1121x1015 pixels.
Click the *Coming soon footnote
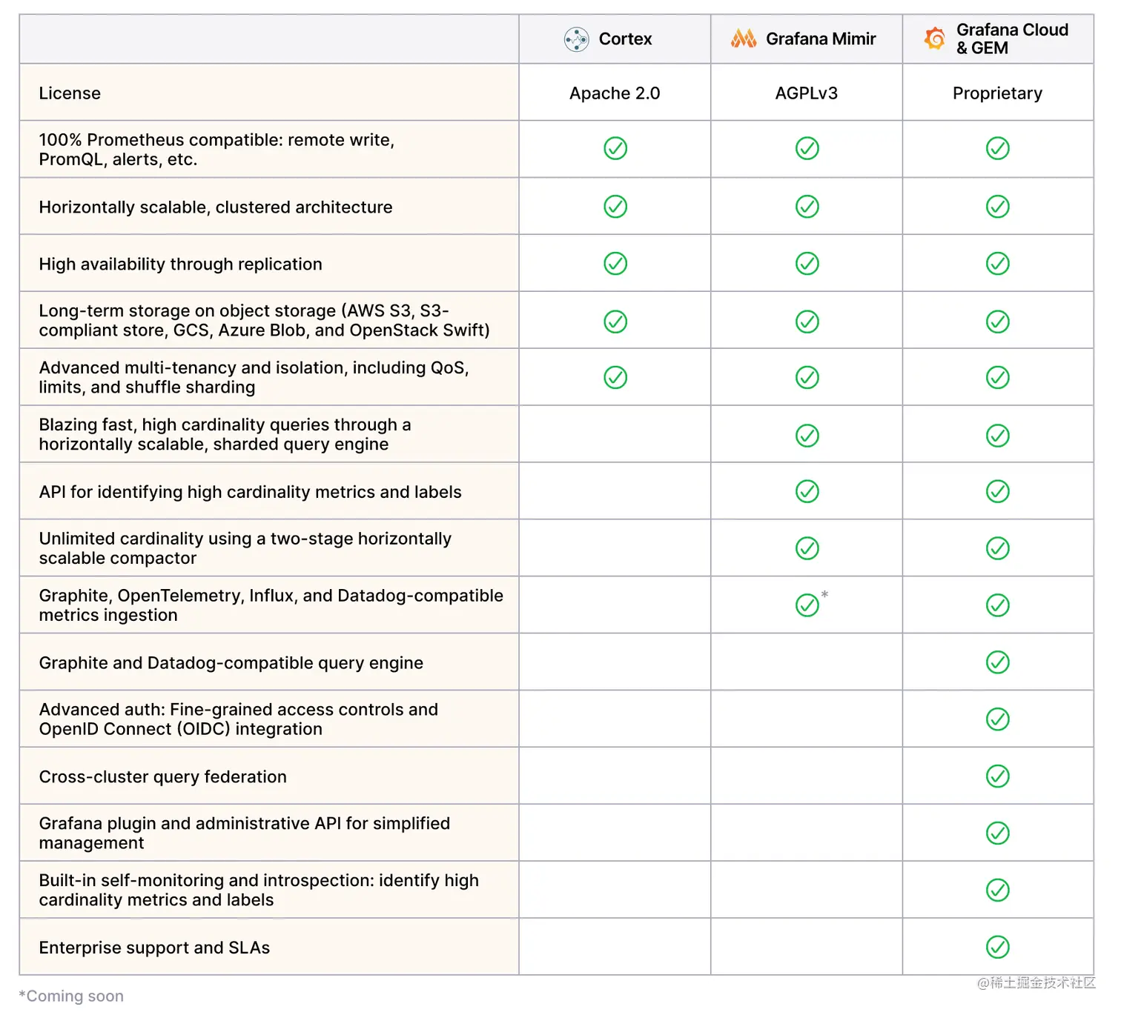71,996
